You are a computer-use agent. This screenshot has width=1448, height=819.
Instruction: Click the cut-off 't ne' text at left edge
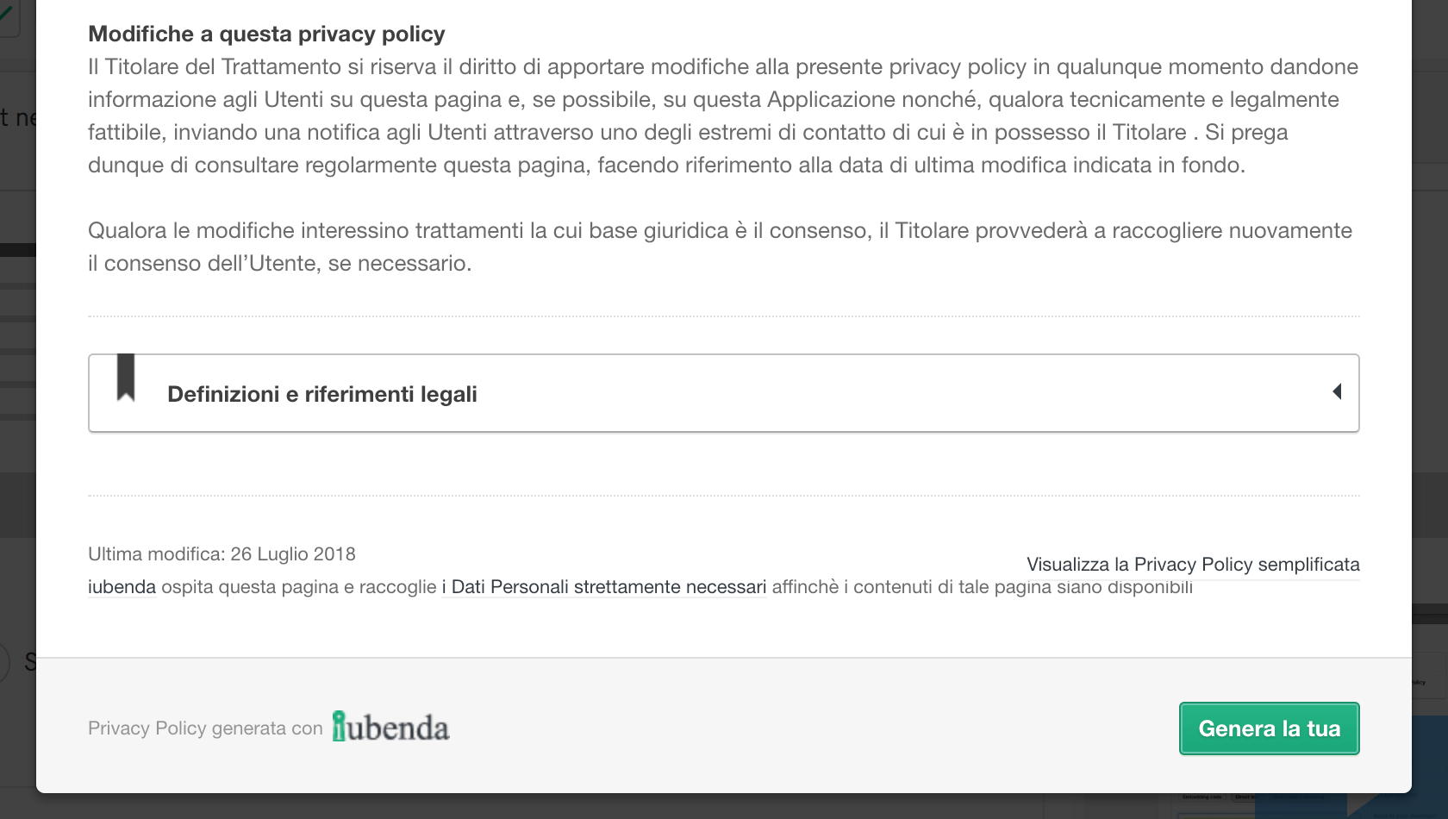tap(17, 117)
